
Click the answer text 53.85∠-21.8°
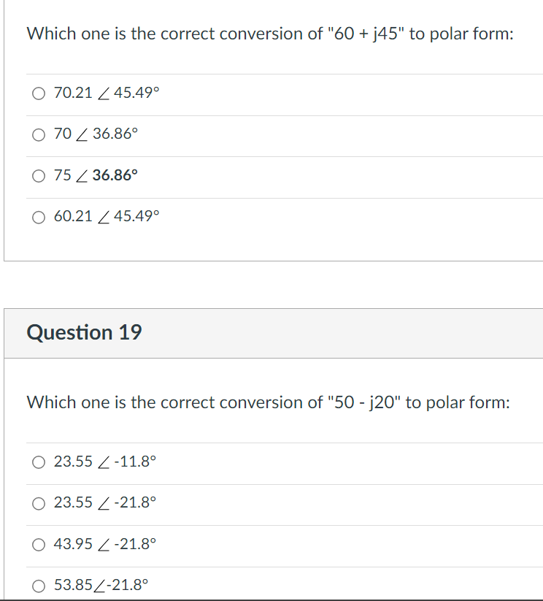101,585
